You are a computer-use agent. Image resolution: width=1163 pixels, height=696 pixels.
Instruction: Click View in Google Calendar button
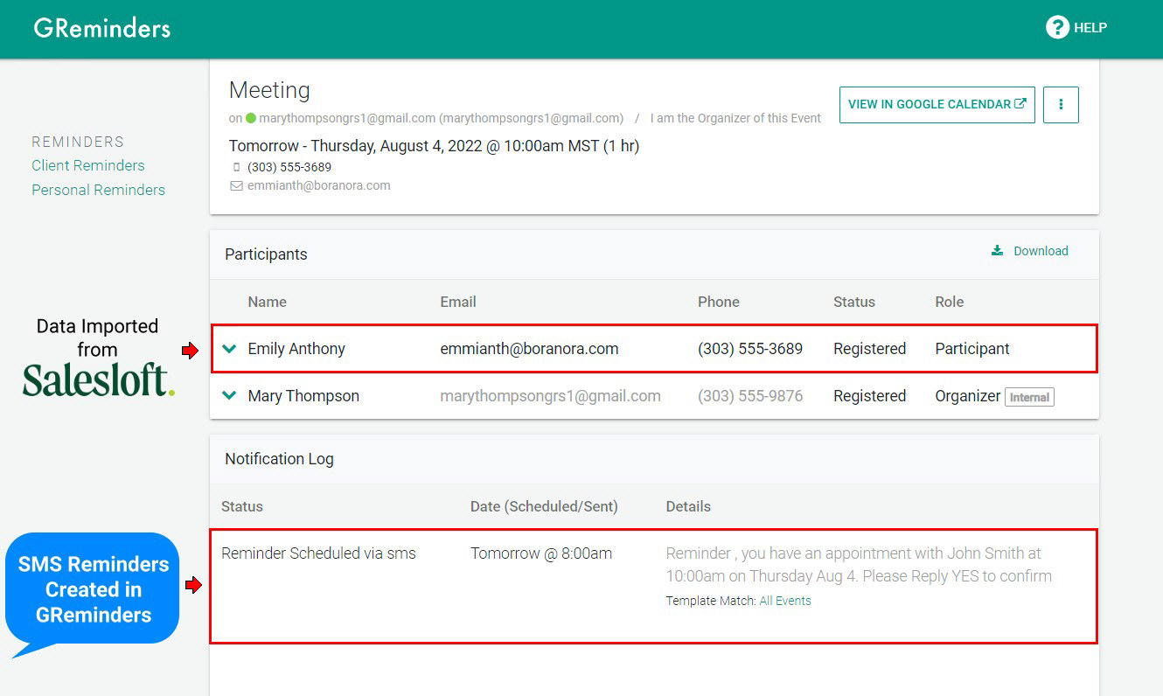coord(937,105)
